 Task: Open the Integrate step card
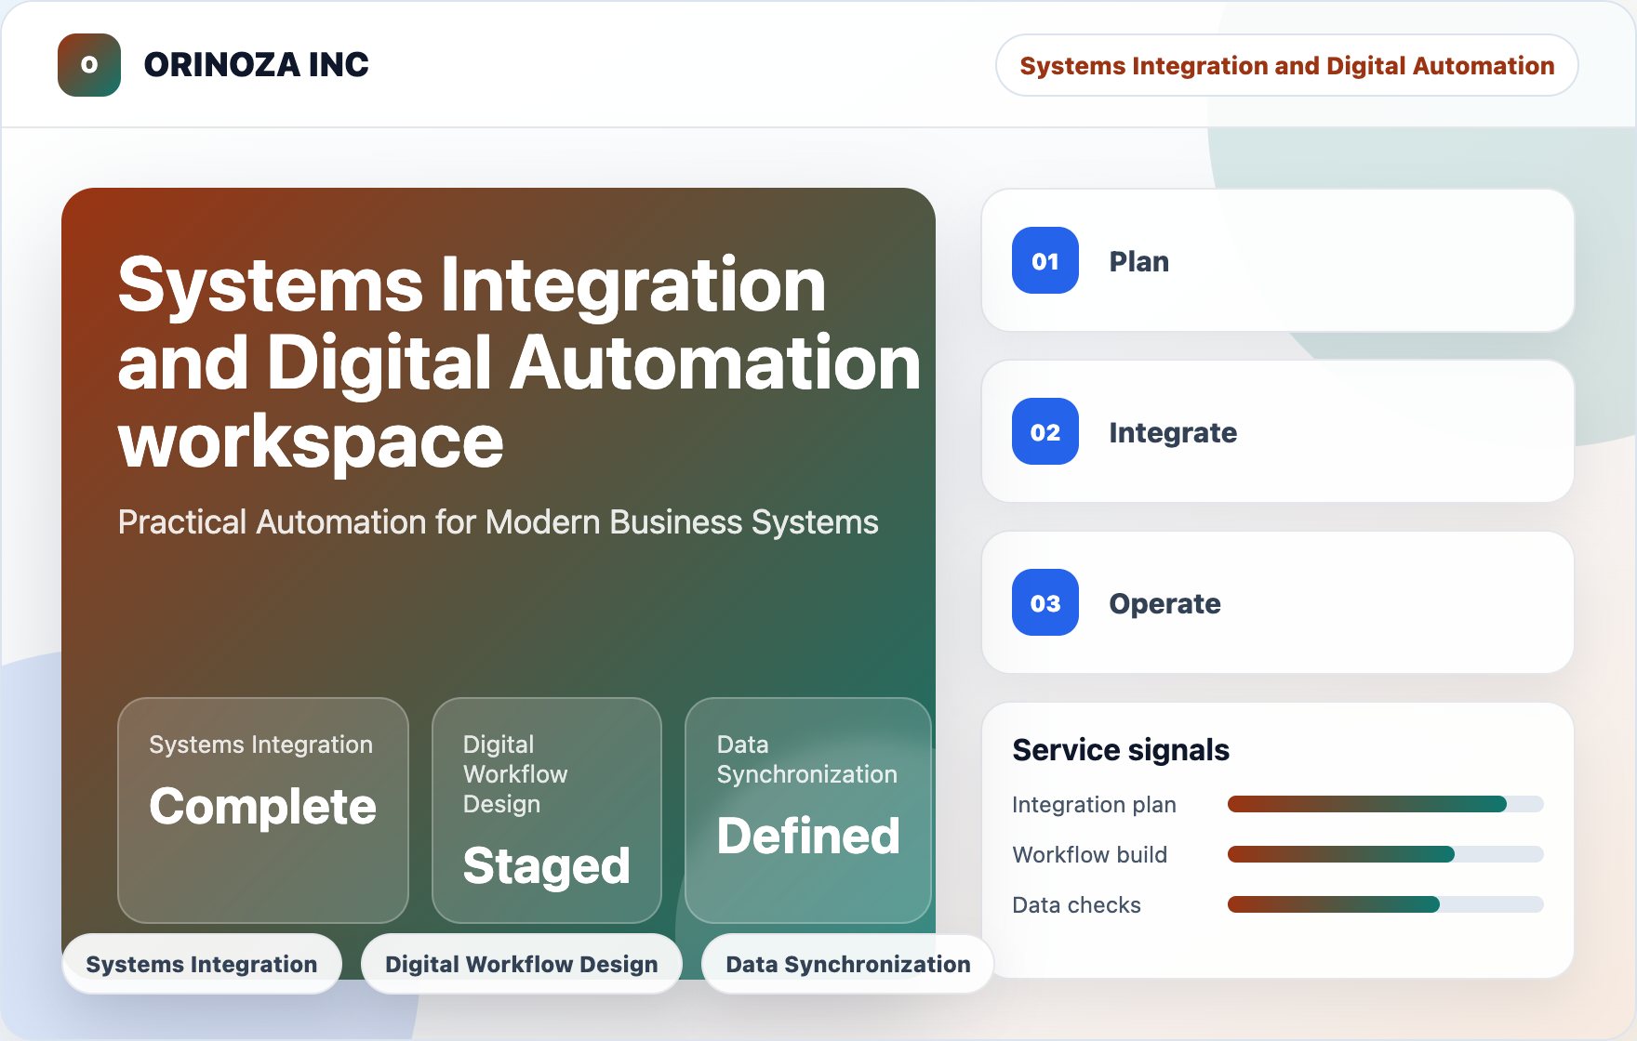1278,431
